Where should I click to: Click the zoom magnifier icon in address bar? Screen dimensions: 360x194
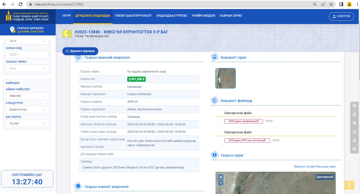tap(315, 4)
